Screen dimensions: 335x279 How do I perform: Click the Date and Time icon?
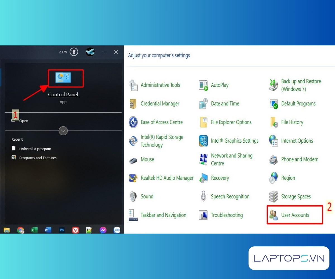tap(203, 104)
